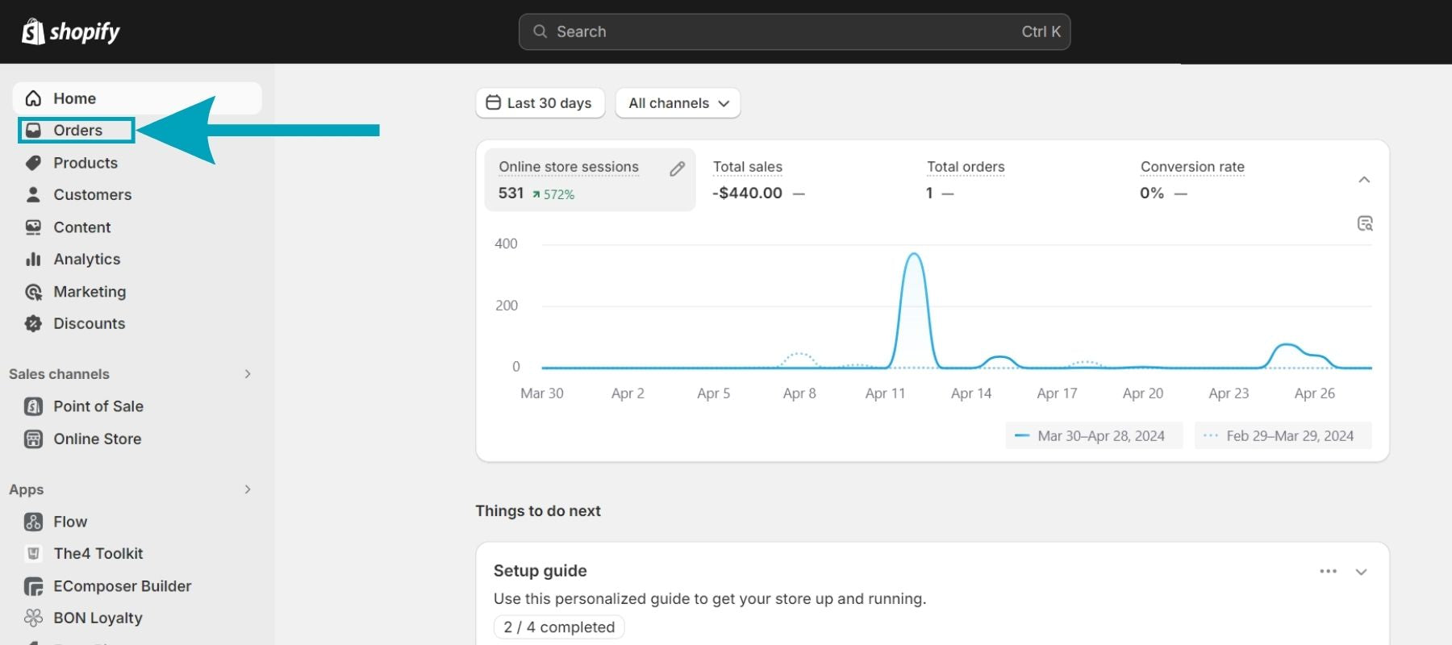Click the search magnifier icon

point(540,31)
